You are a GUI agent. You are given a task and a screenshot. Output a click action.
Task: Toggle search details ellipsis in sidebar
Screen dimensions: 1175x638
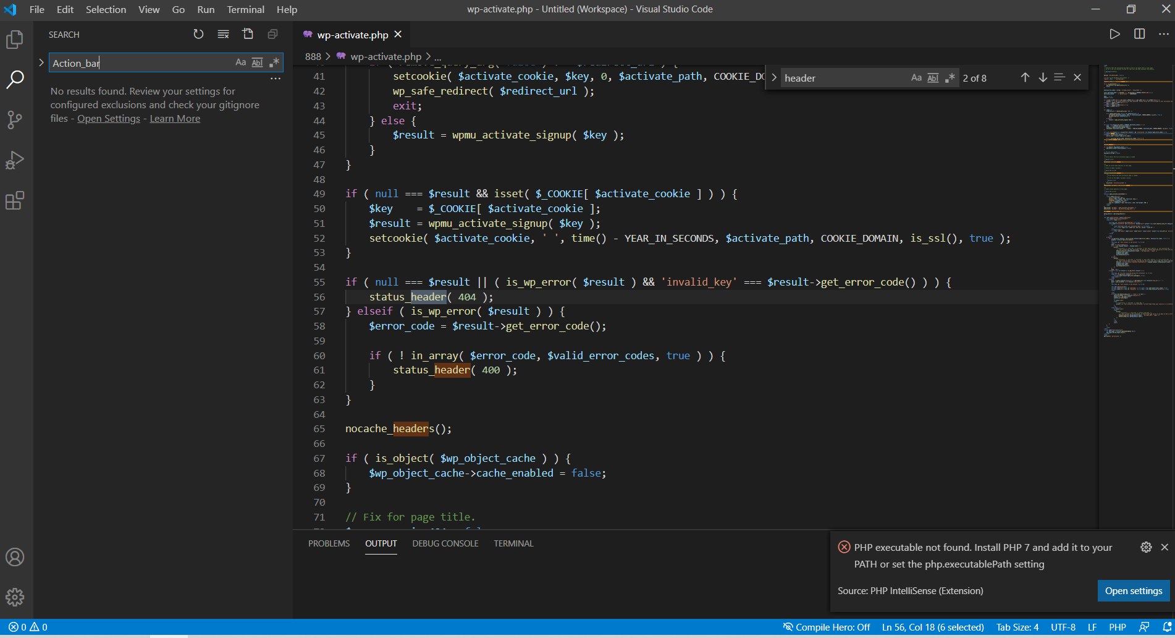pyautogui.click(x=276, y=79)
